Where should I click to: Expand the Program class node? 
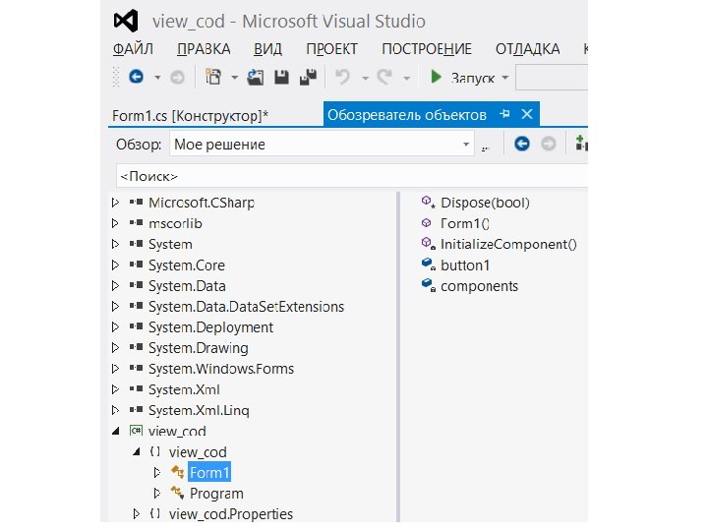[157, 493]
